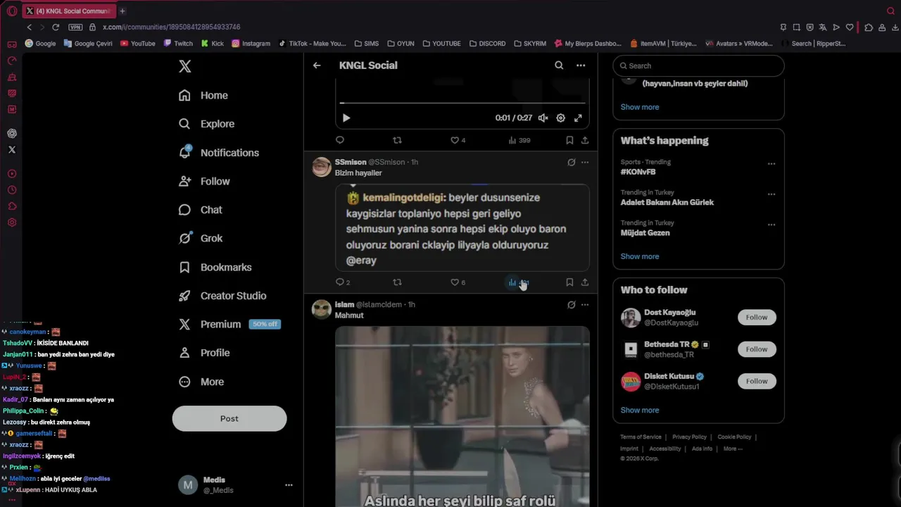Open the YouTube bookmark

tap(138, 43)
